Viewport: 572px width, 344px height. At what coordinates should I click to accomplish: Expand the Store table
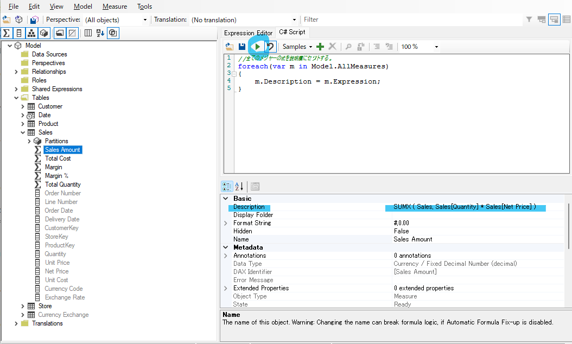click(x=23, y=306)
